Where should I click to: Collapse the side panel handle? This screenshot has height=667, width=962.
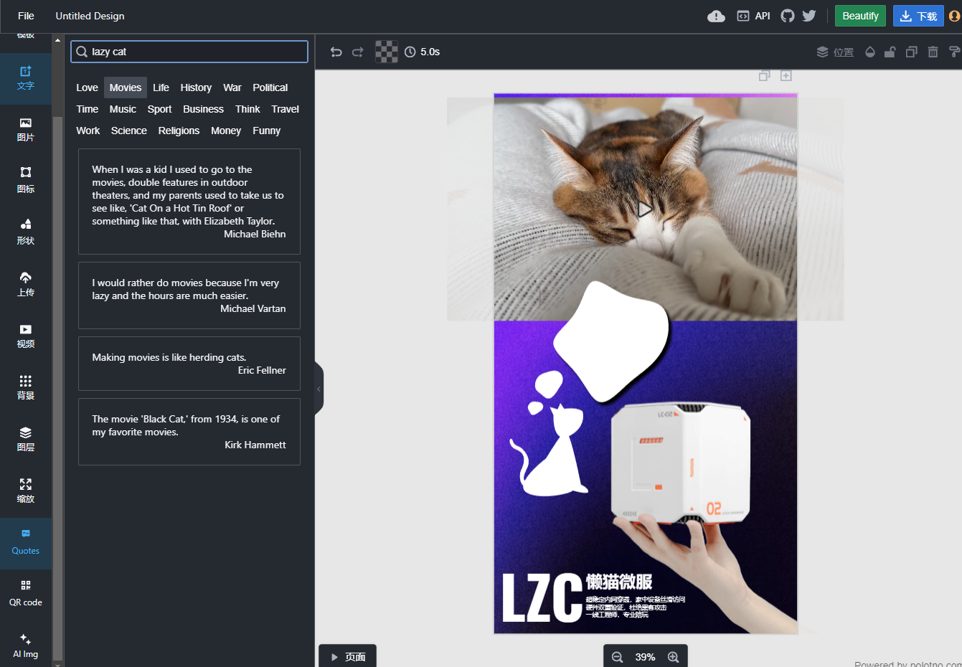click(319, 389)
